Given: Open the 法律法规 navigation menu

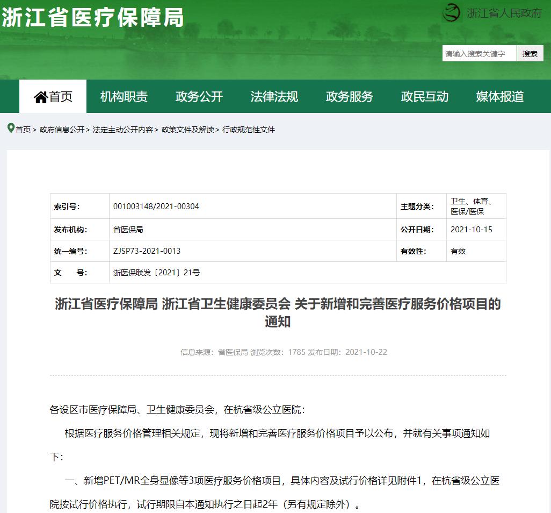Looking at the screenshot, I should [x=274, y=96].
